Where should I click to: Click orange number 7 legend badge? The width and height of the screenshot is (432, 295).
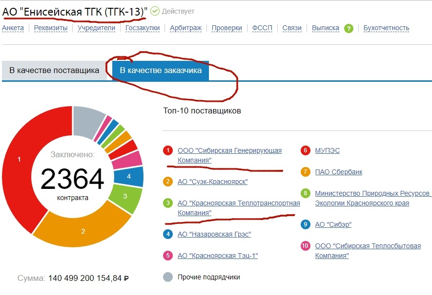[x=305, y=172]
